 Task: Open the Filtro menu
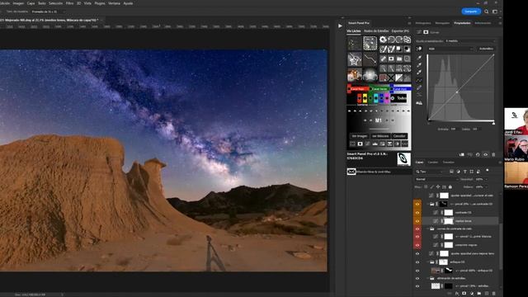(x=69, y=3)
